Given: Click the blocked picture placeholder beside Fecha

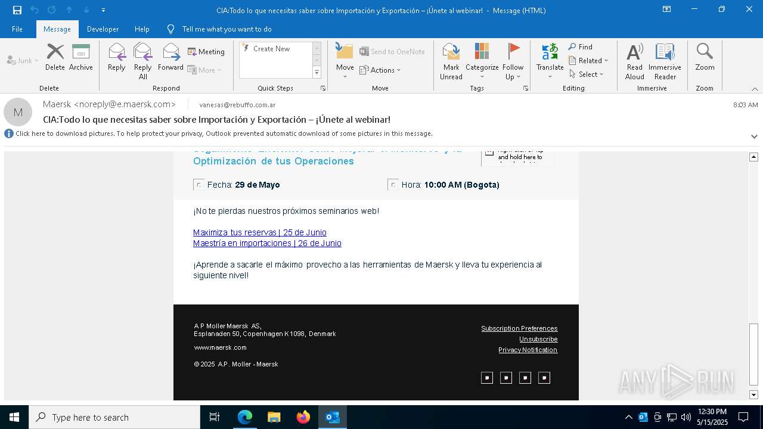Looking at the screenshot, I should point(199,185).
